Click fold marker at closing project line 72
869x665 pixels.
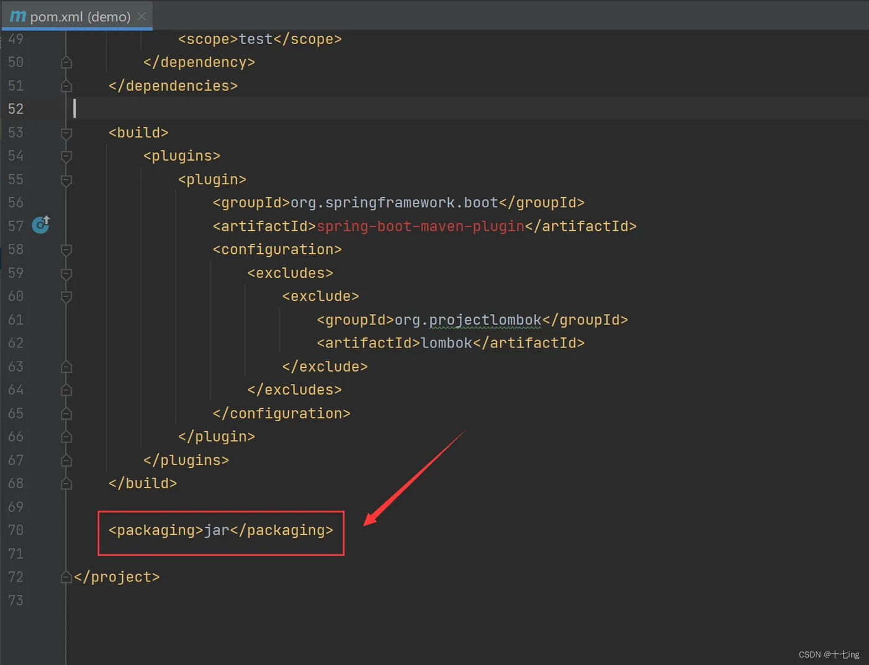pyautogui.click(x=66, y=578)
